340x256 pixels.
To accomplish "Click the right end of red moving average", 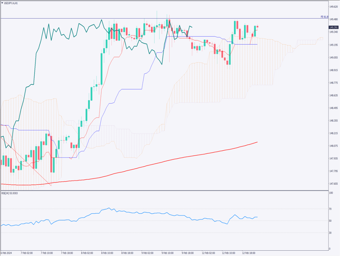I will click(x=257, y=142).
